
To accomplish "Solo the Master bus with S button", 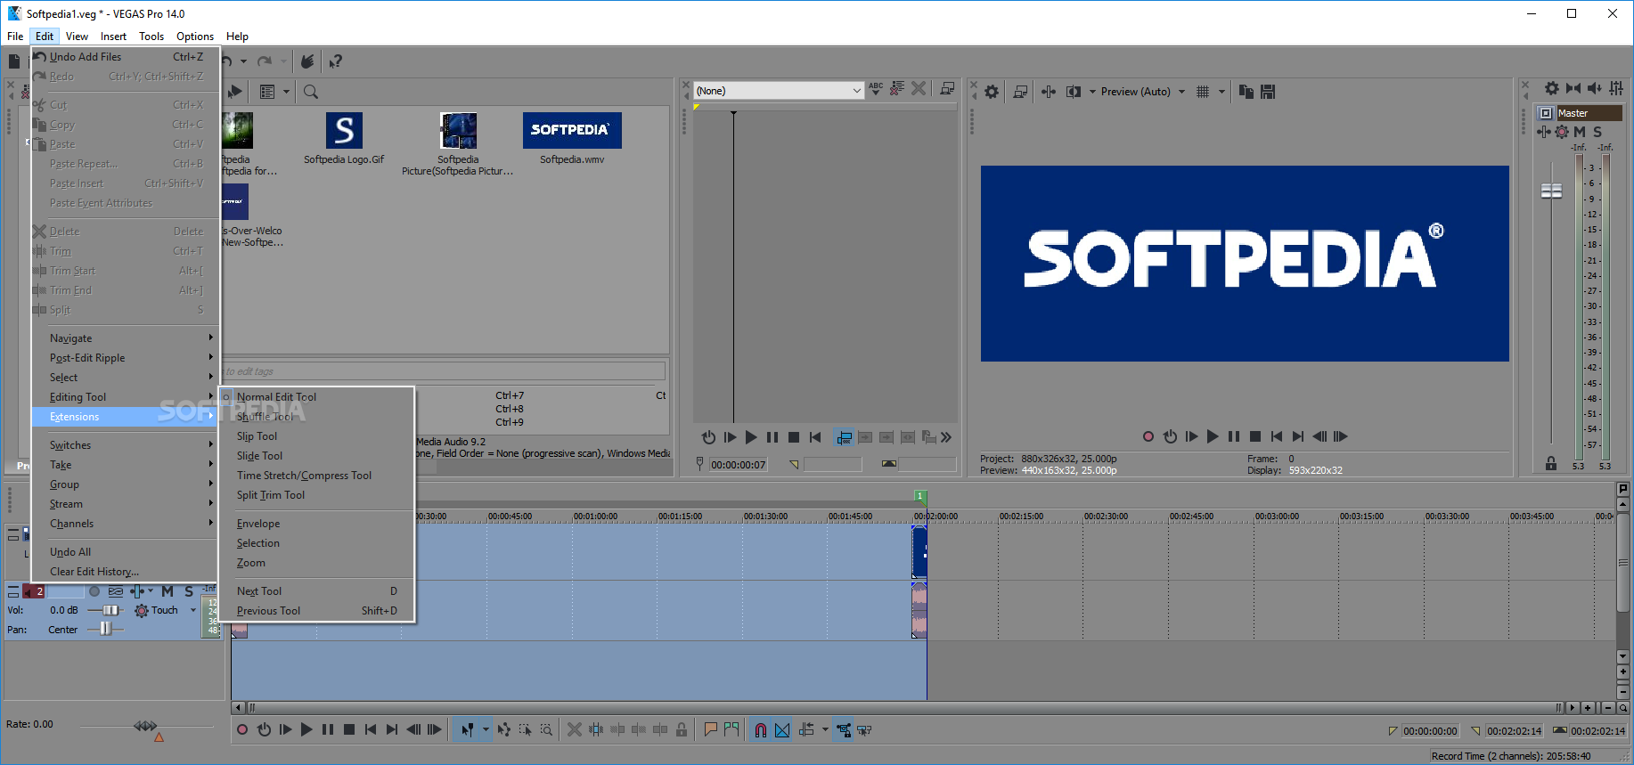I will pyautogui.click(x=1597, y=132).
